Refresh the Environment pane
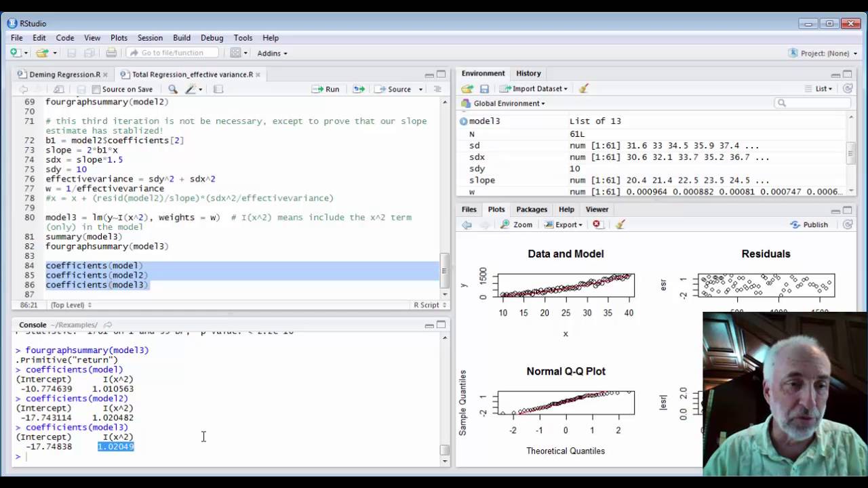This screenshot has width=868, height=488. pos(848,88)
